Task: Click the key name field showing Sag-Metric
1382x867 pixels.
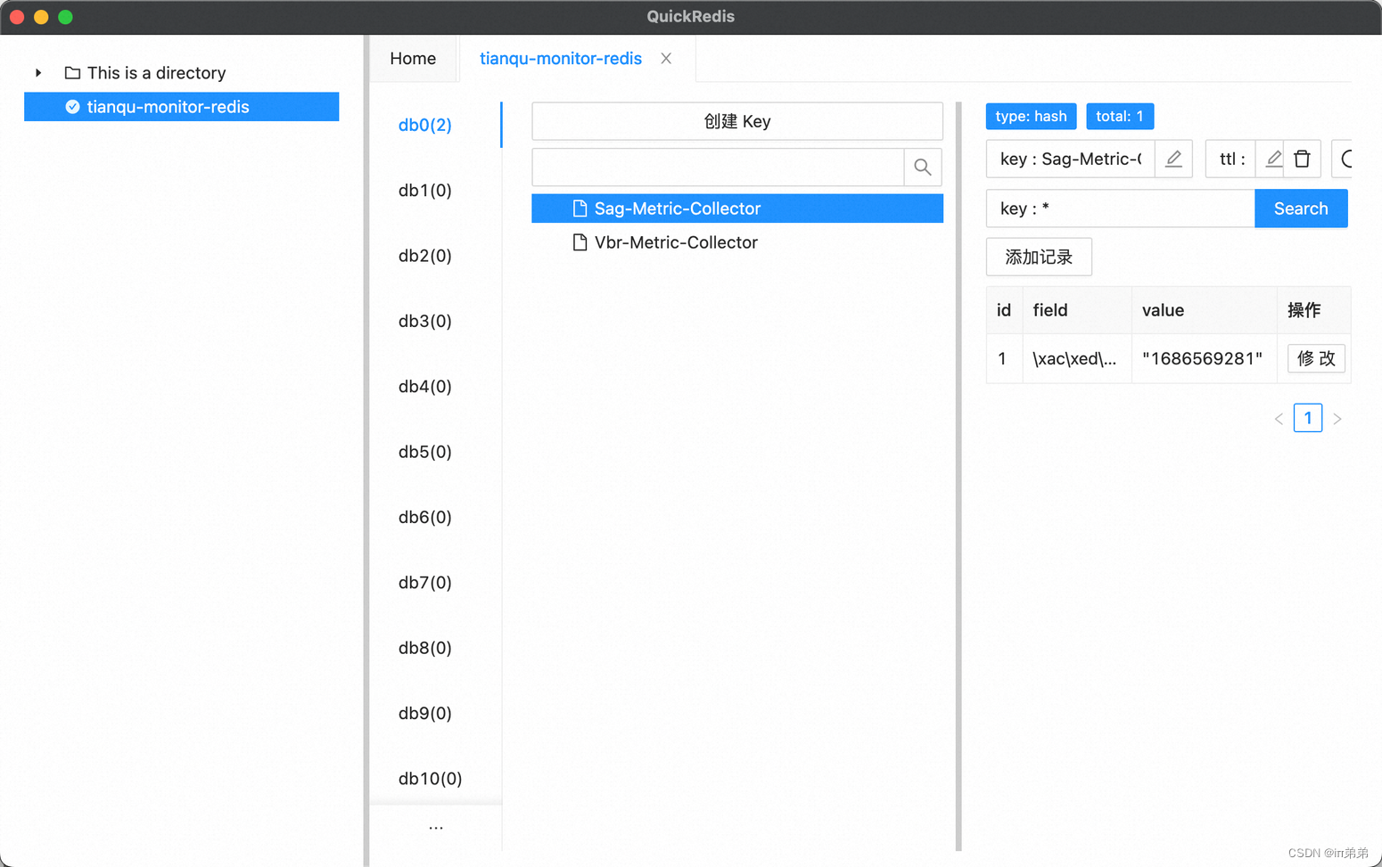Action: [1070, 159]
